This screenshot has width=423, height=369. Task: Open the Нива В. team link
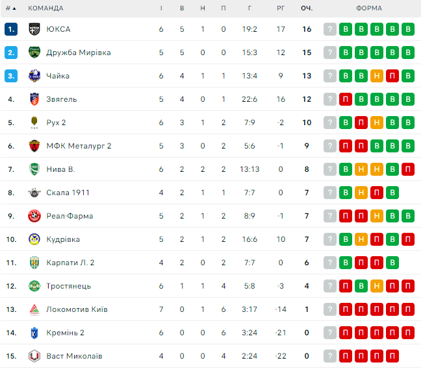(x=60, y=169)
